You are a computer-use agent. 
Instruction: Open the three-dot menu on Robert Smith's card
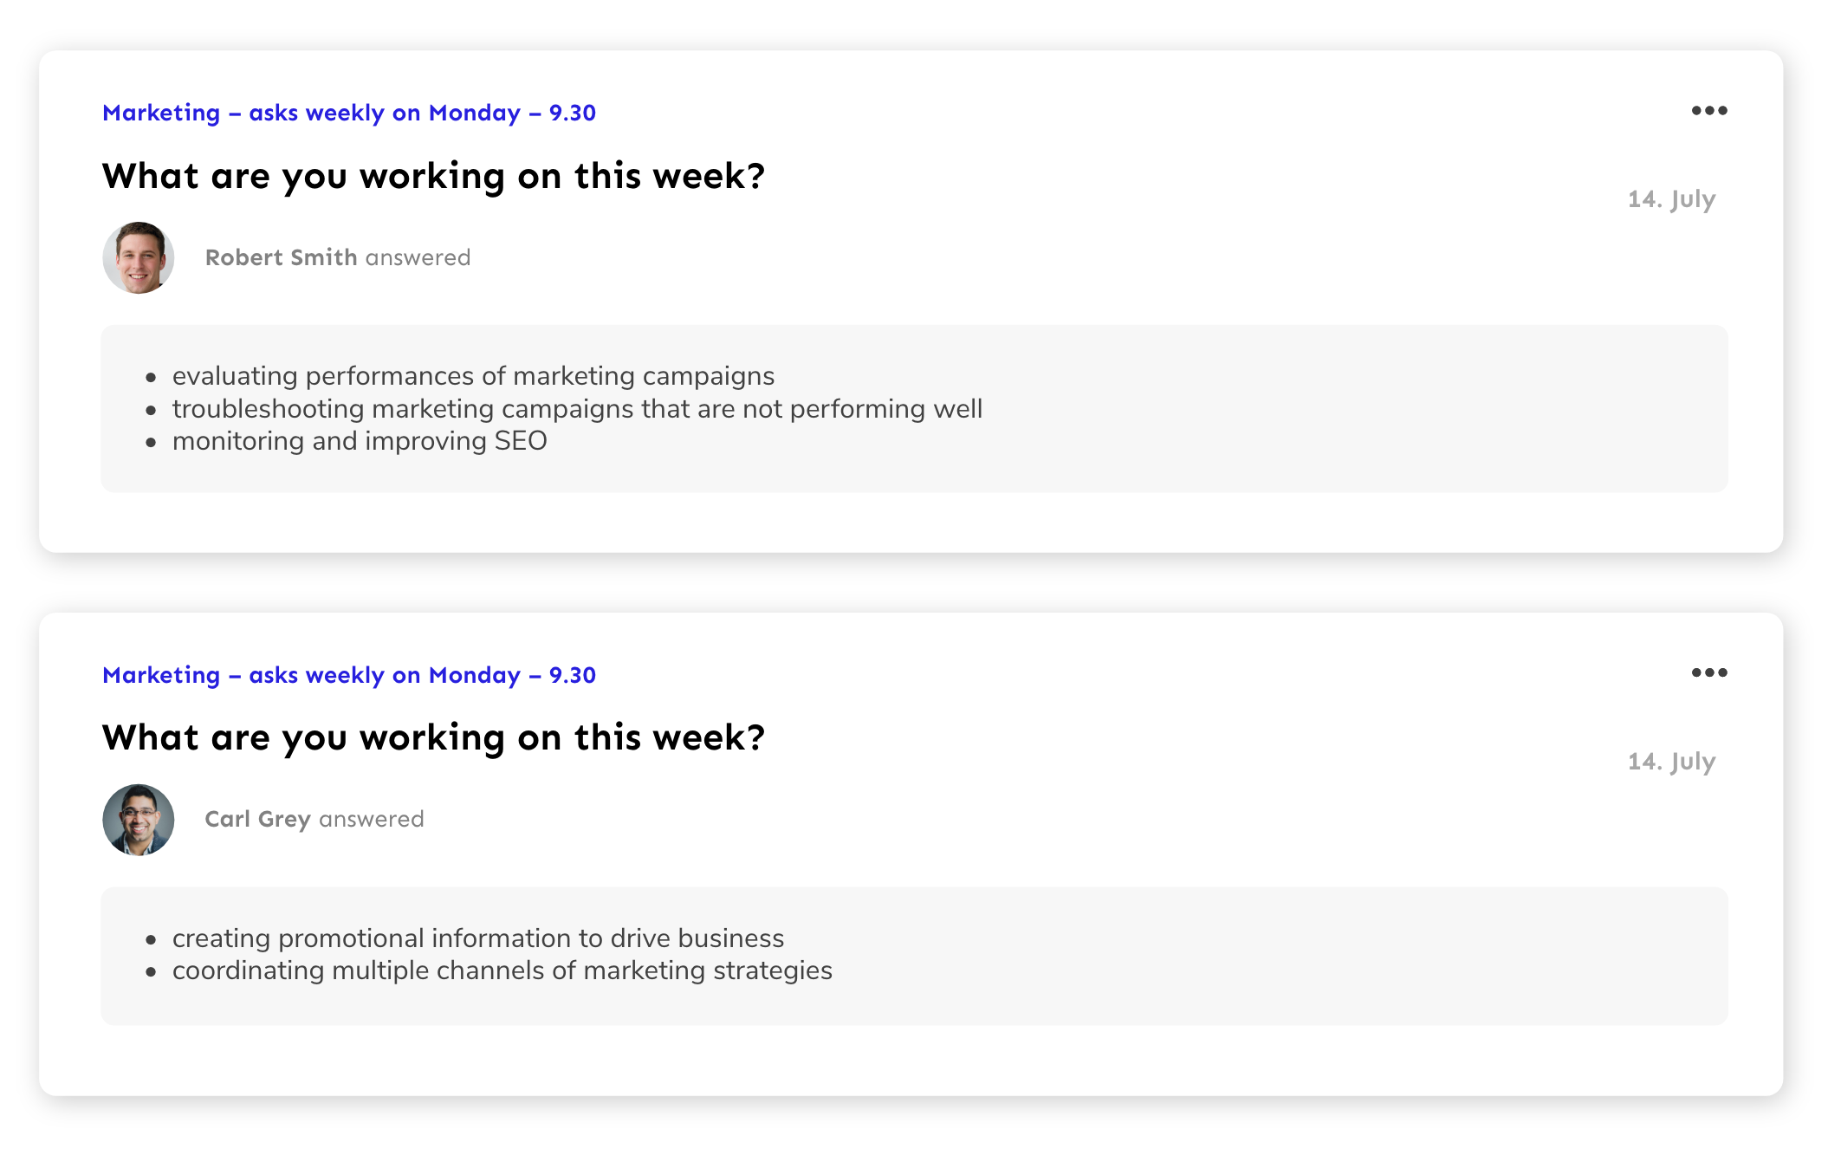pyautogui.click(x=1708, y=111)
